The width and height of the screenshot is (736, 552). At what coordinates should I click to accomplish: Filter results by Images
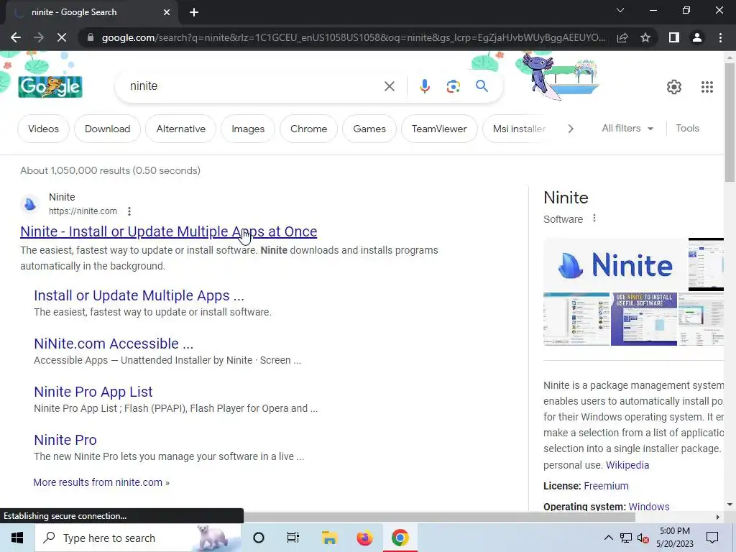click(x=248, y=129)
